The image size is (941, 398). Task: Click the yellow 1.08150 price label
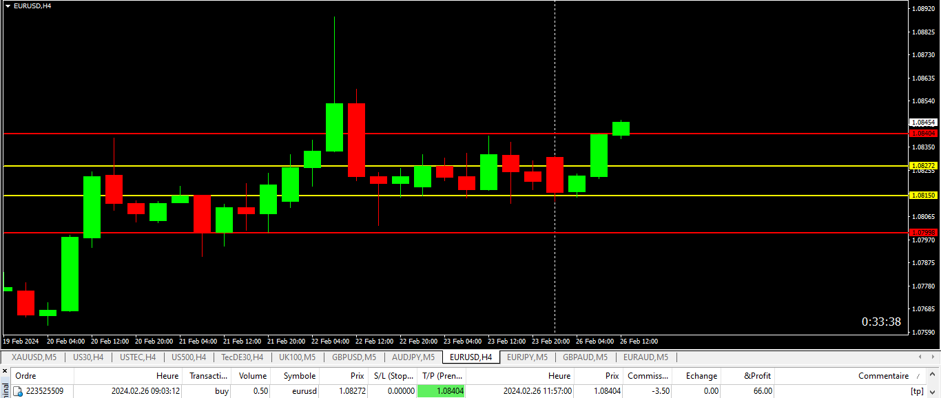pyautogui.click(x=923, y=196)
